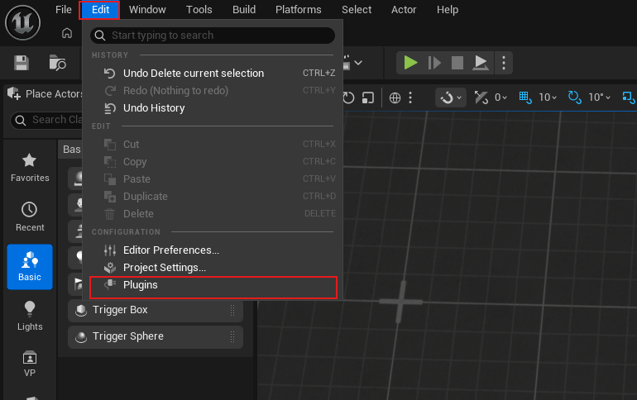Click the Save current level icon
The width and height of the screenshot is (637, 400).
pos(22,63)
